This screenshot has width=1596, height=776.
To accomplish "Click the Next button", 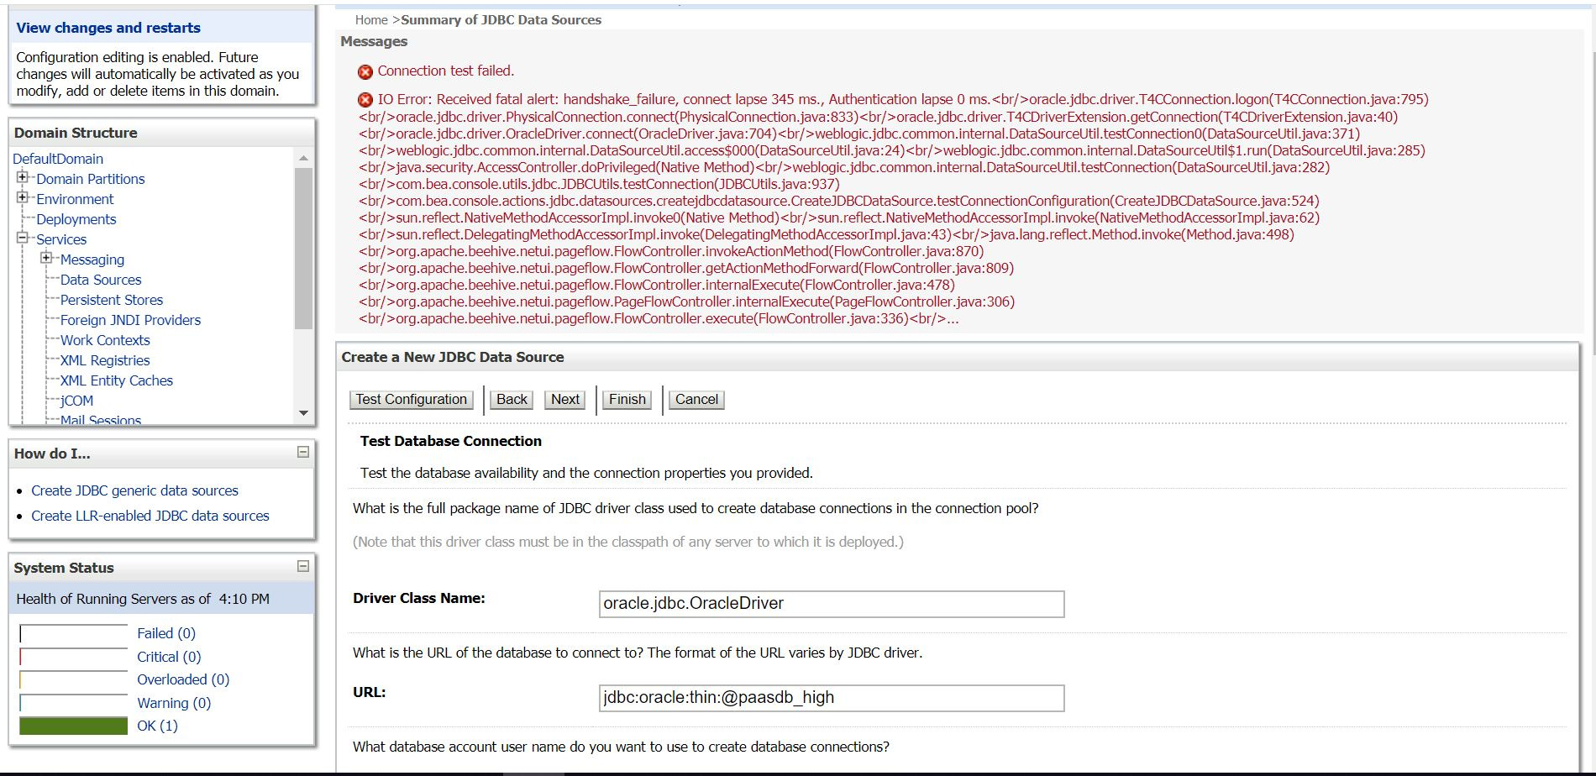I will (x=565, y=400).
